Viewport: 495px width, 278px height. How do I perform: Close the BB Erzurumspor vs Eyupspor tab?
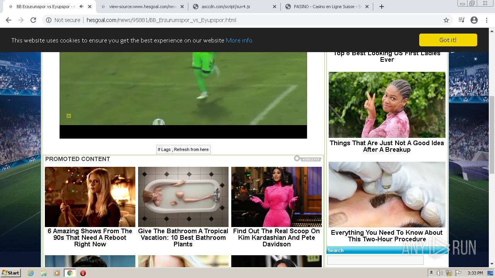coord(90,7)
